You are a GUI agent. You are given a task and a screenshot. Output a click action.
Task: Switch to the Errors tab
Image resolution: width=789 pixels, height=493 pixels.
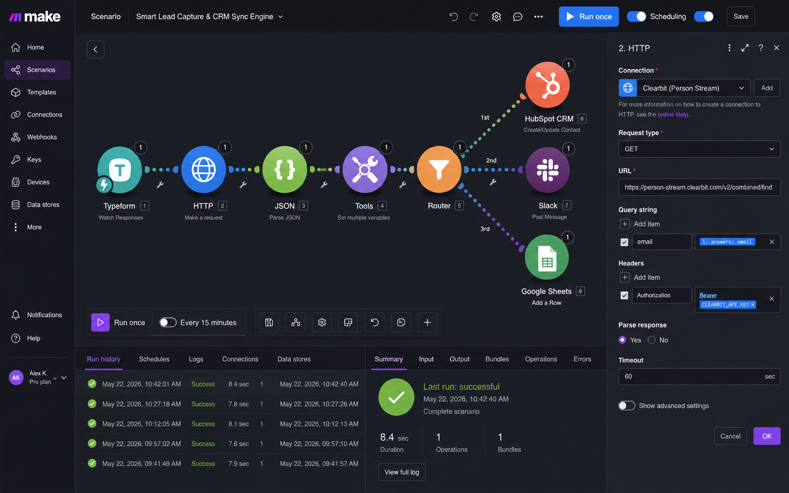582,359
